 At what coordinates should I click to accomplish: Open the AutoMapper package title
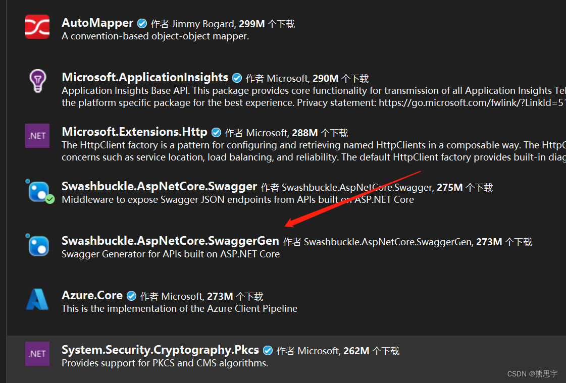pos(97,23)
